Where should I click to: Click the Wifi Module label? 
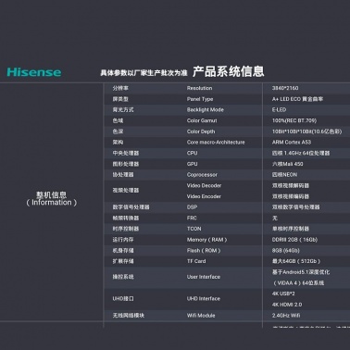(201, 316)
